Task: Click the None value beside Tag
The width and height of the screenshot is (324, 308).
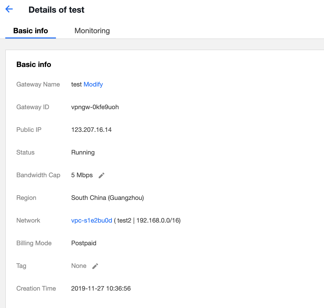Action: pyautogui.click(x=79, y=266)
